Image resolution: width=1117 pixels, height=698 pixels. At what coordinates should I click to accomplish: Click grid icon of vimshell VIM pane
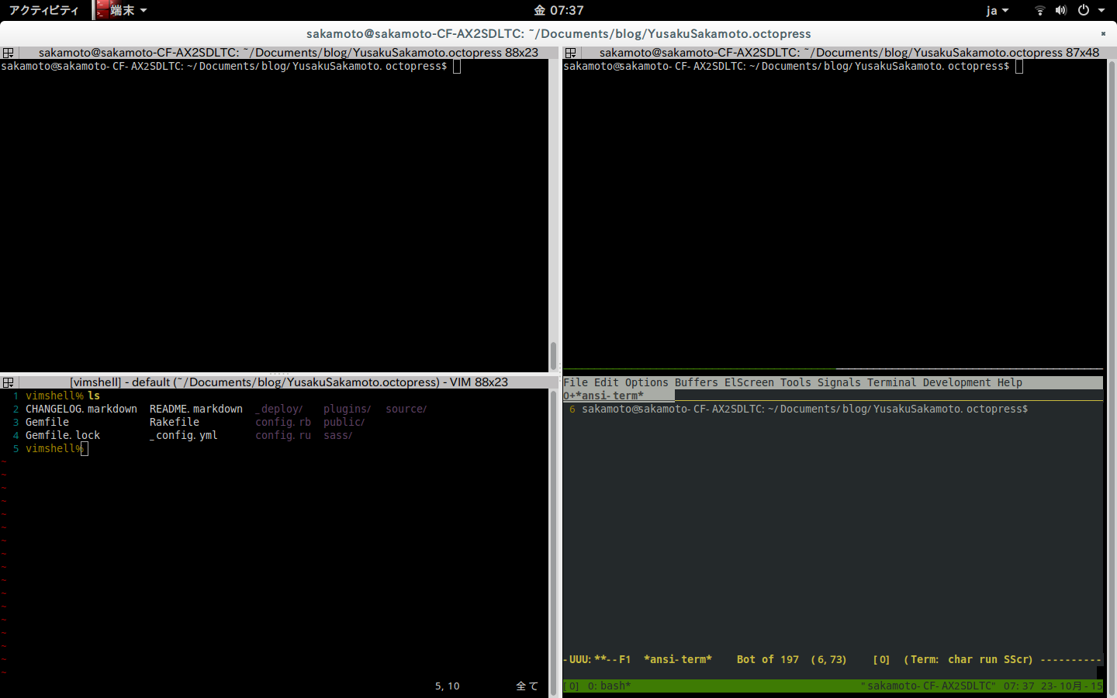pos(9,382)
